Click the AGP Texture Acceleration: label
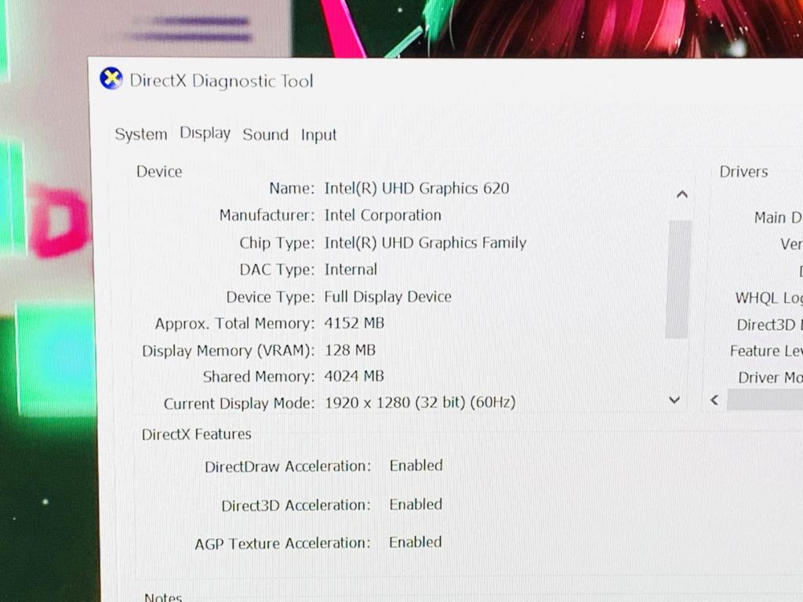Viewport: 803px width, 602px height. [282, 543]
